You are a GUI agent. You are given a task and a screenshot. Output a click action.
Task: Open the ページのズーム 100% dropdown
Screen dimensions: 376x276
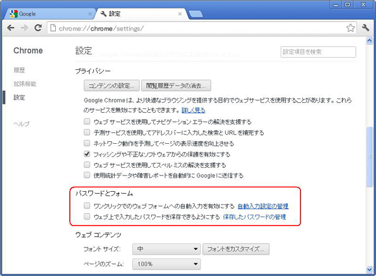(167, 264)
